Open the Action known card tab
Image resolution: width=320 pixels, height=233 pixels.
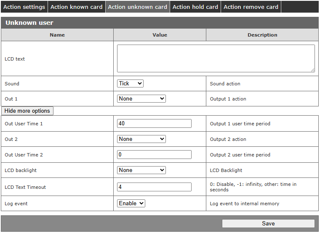(x=76, y=7)
